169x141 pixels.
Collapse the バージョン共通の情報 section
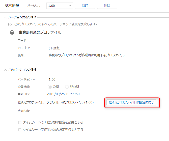[x=5, y=17]
